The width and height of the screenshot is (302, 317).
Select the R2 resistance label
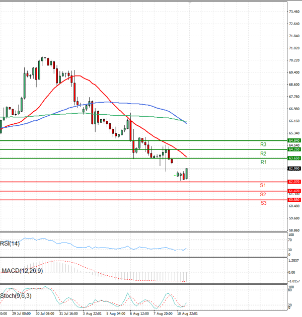pyautogui.click(x=263, y=153)
